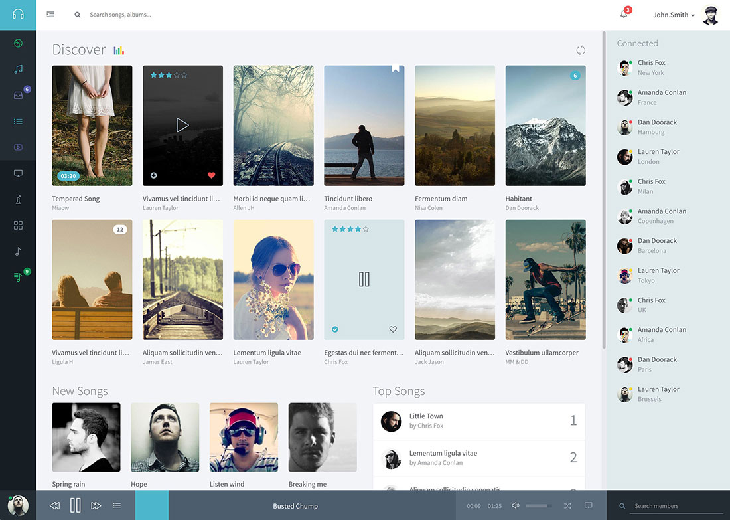Open the display devices icon in sidebar
The image size is (730, 520).
[x=18, y=173]
